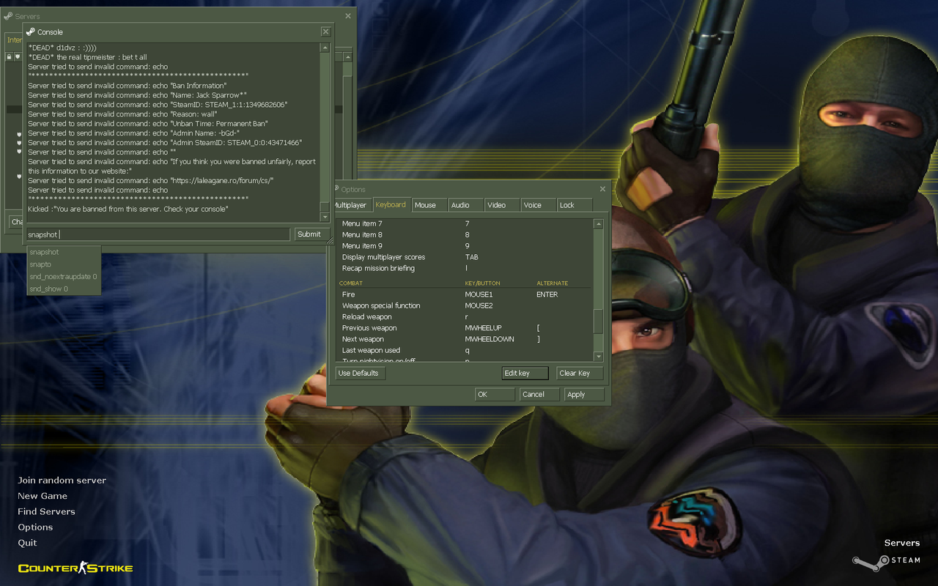Open Options from main menu

tap(35, 527)
